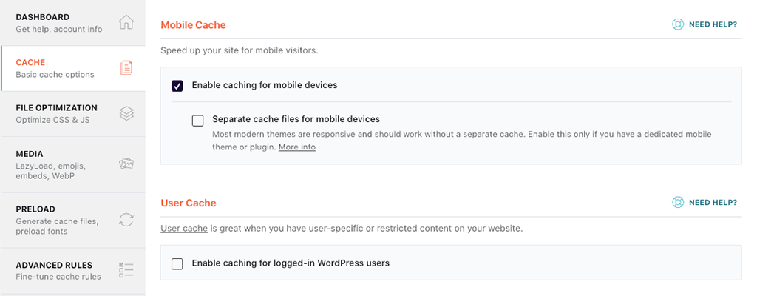Enable Separate cache files for mobile devices
The image size is (757, 296).
pos(197,121)
